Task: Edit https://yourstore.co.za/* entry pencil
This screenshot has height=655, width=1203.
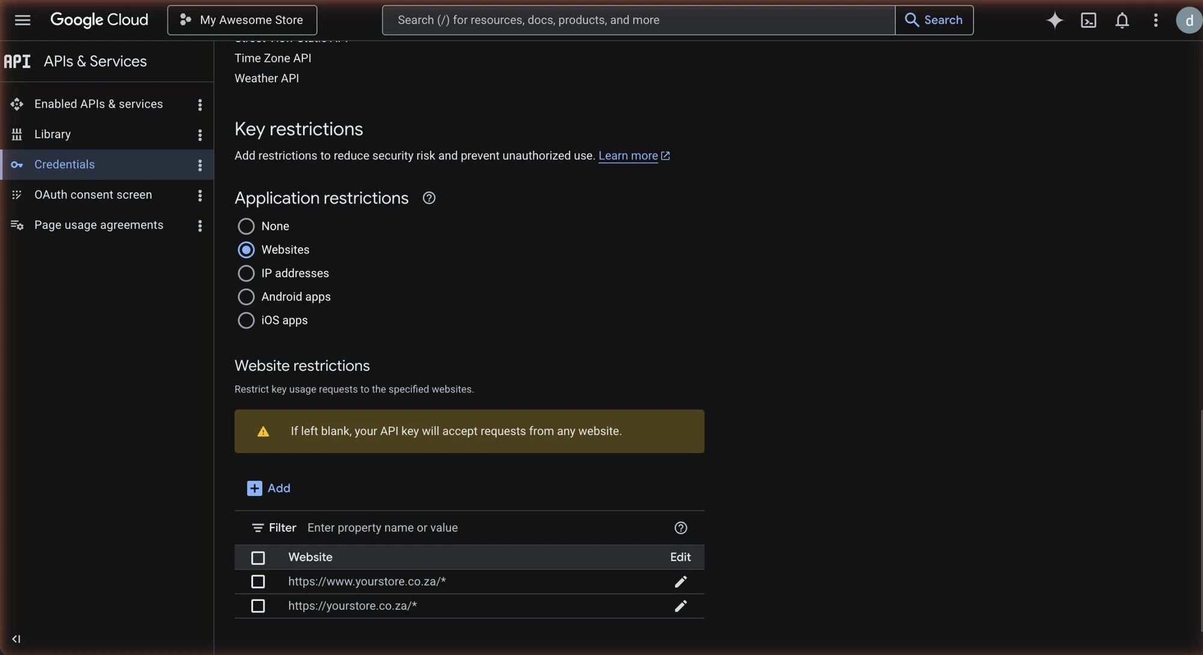Action: point(680,606)
